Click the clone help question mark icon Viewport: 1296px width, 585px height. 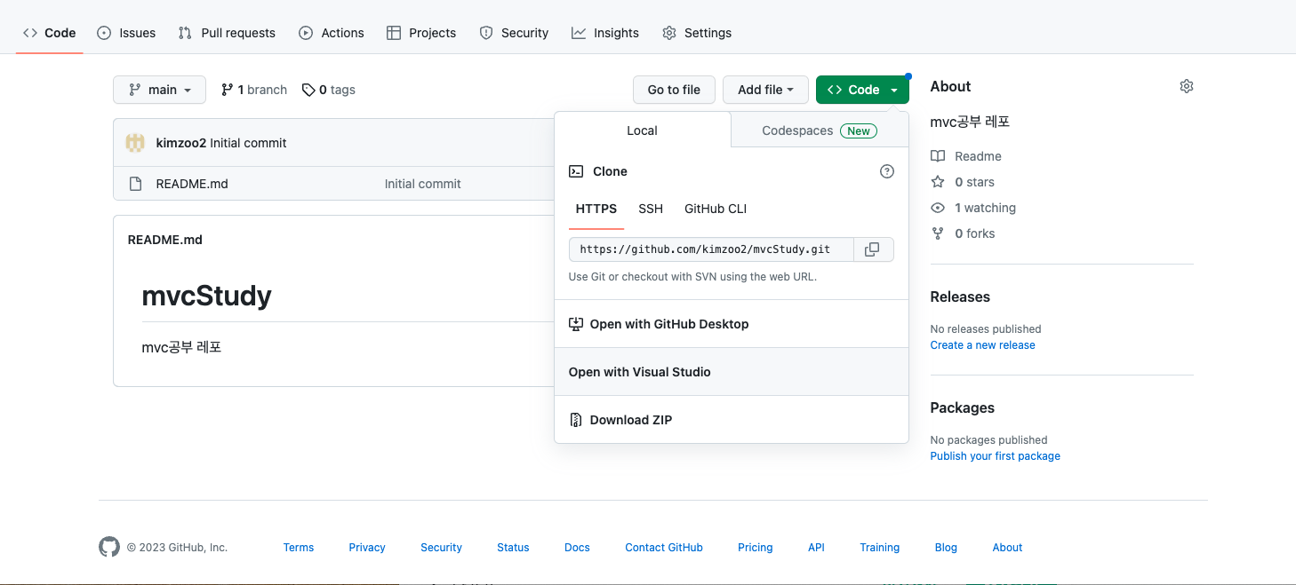[x=886, y=171]
